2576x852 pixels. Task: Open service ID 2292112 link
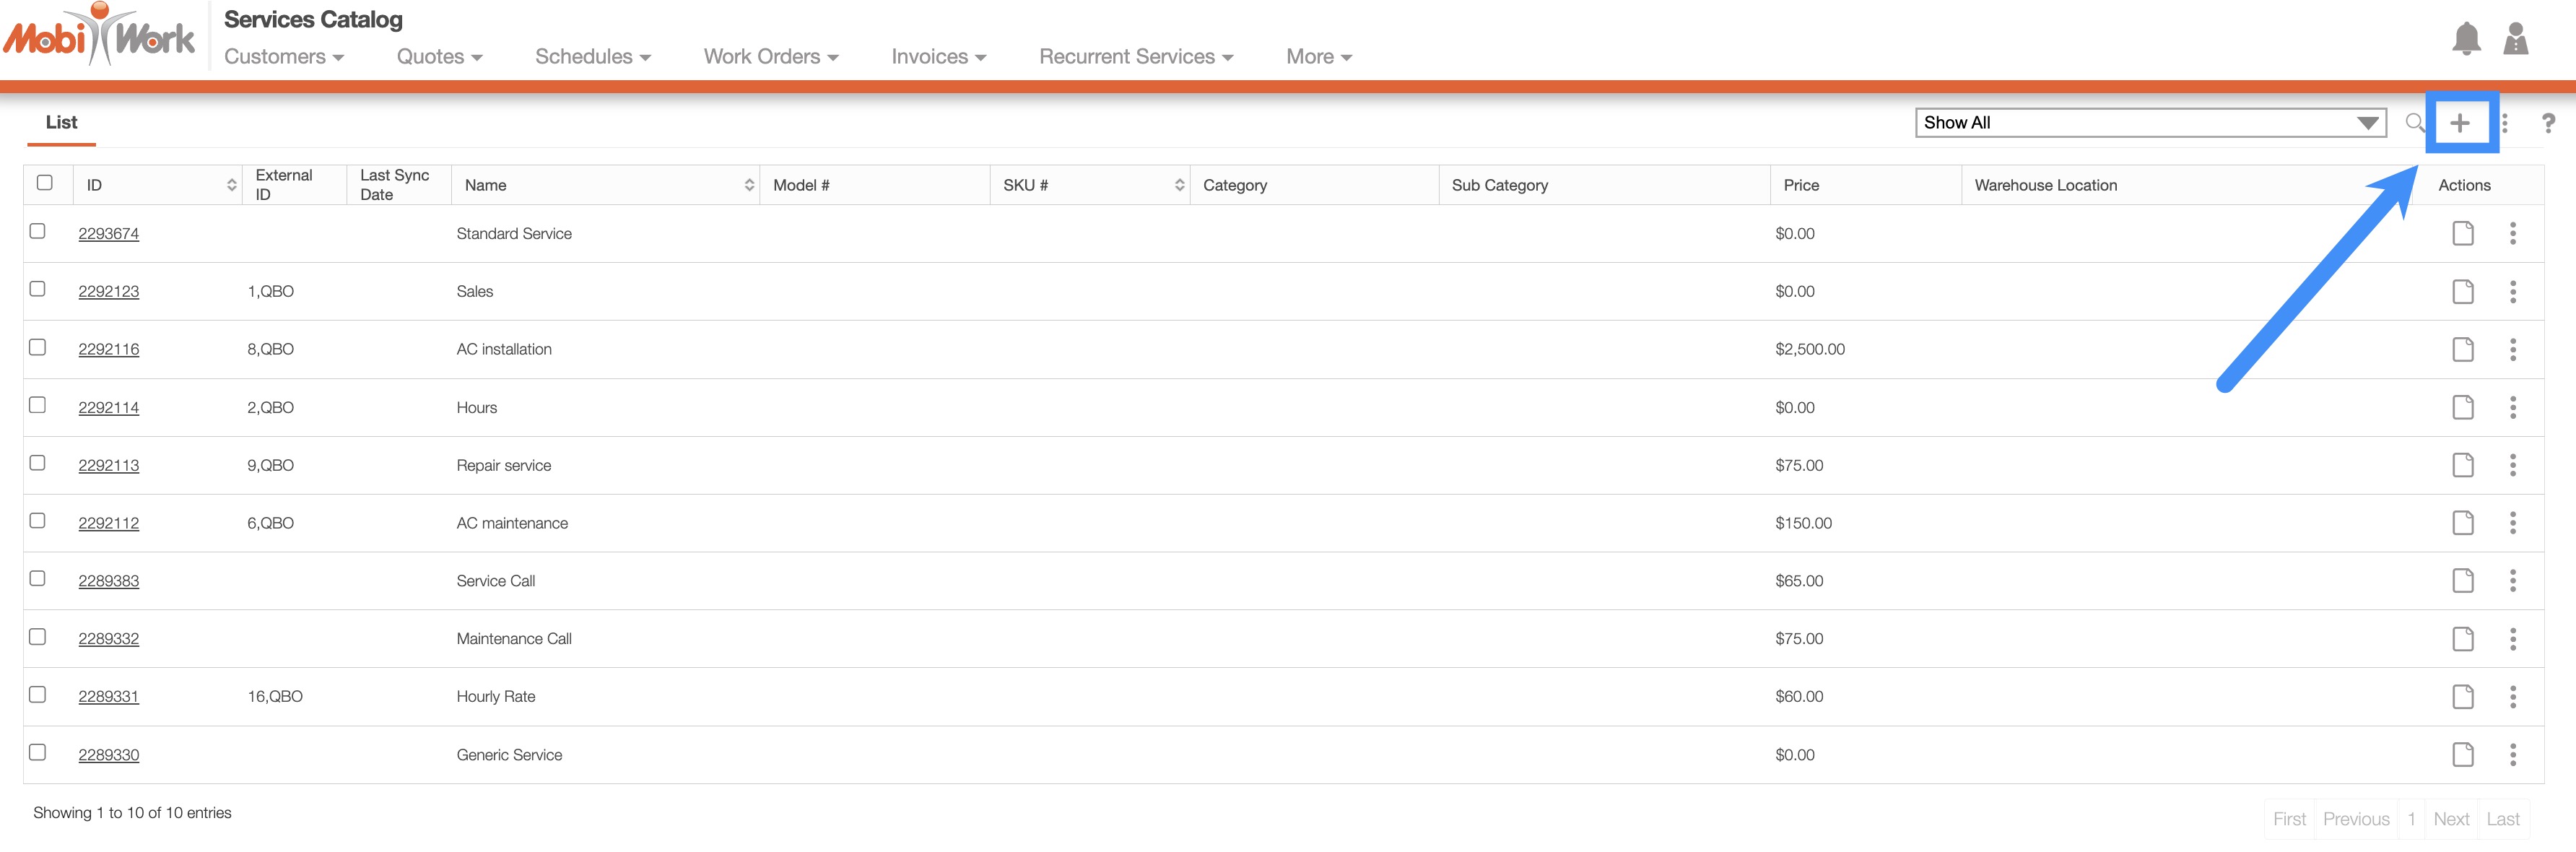coord(109,523)
